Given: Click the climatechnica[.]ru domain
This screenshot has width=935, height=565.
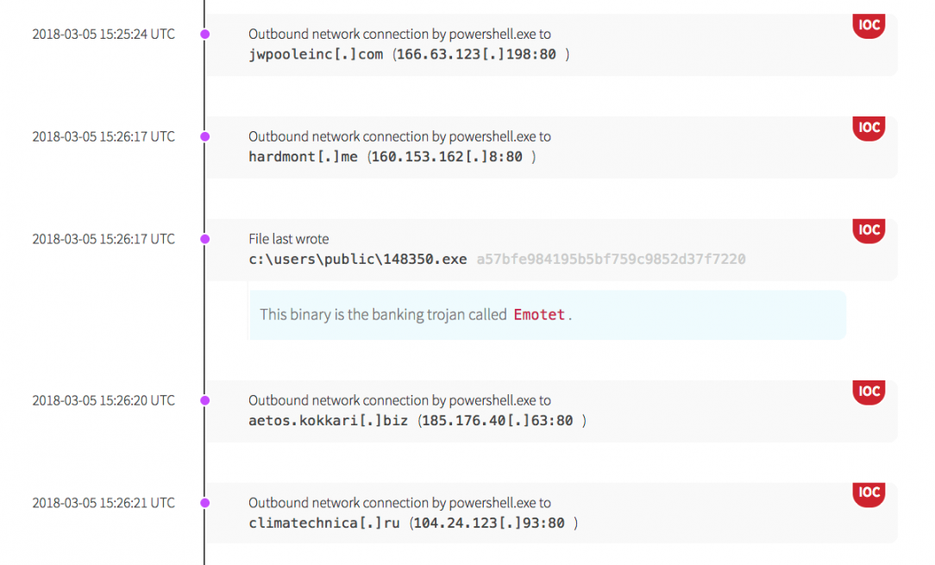Looking at the screenshot, I should [324, 523].
